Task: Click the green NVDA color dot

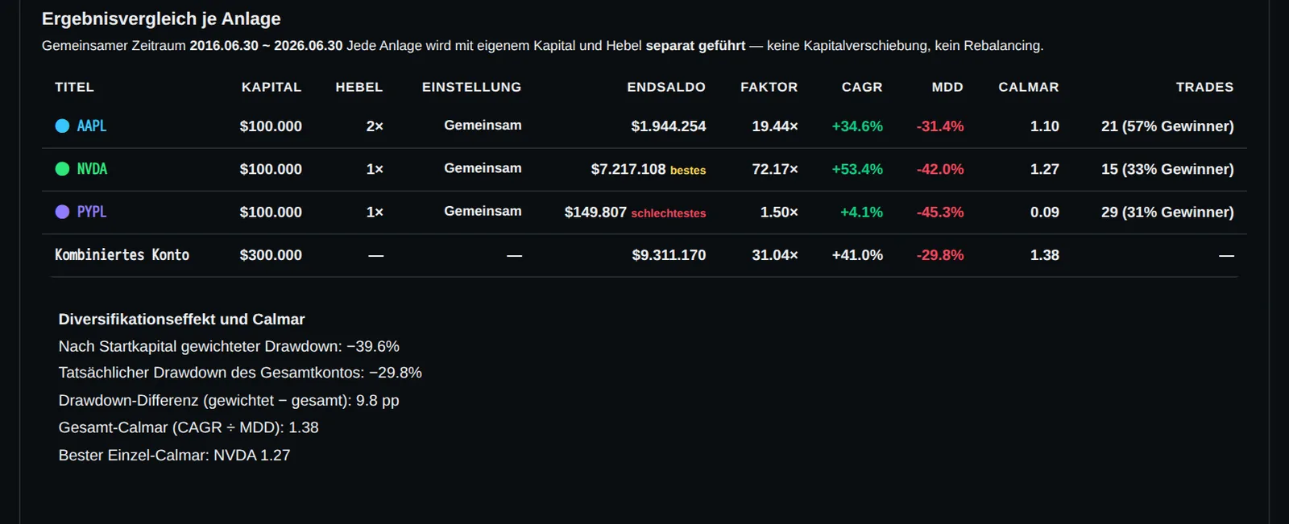Action: click(x=62, y=169)
